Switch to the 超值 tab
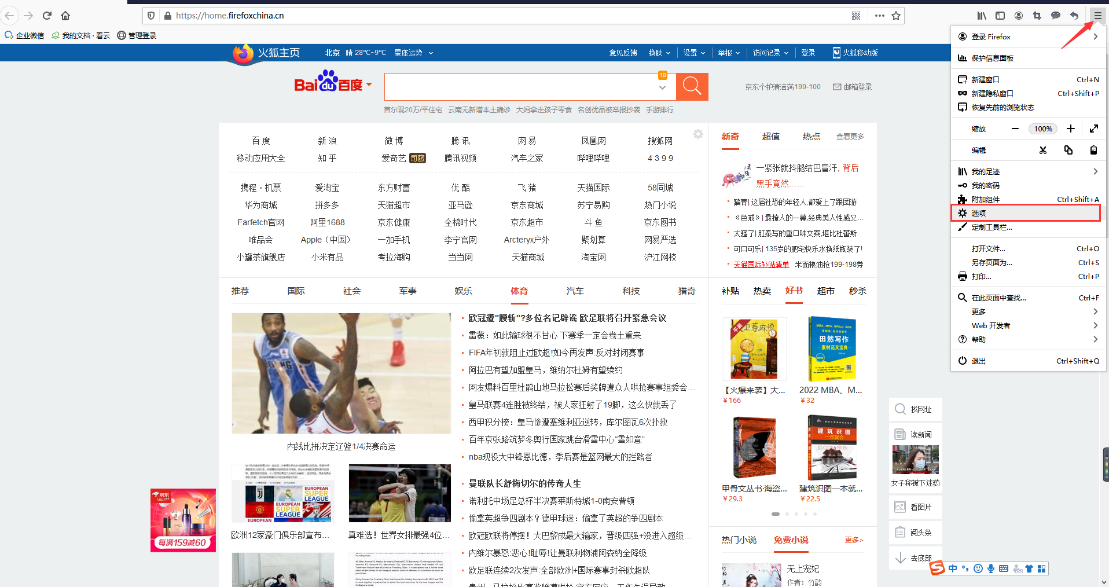Viewport: 1109px width, 587px height. click(771, 136)
